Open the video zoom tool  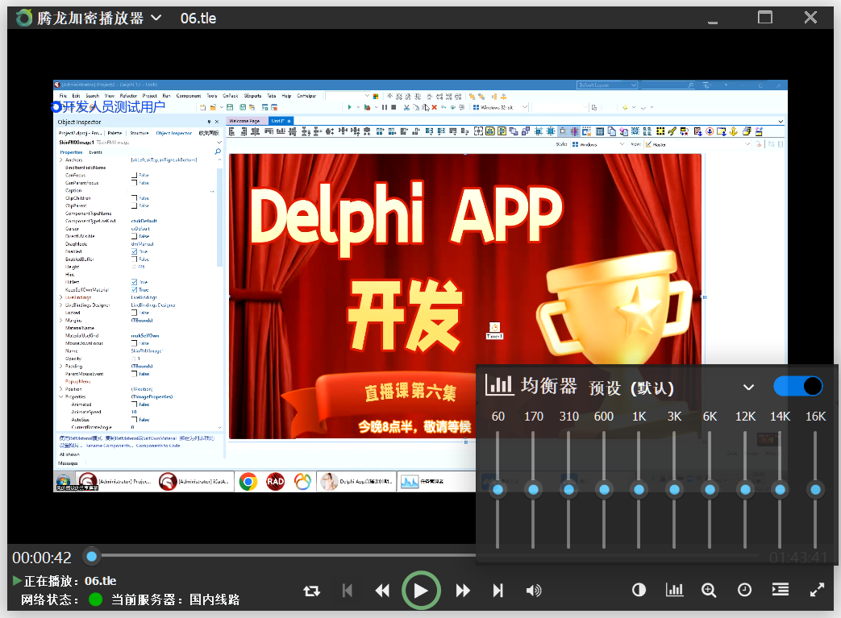[709, 590]
